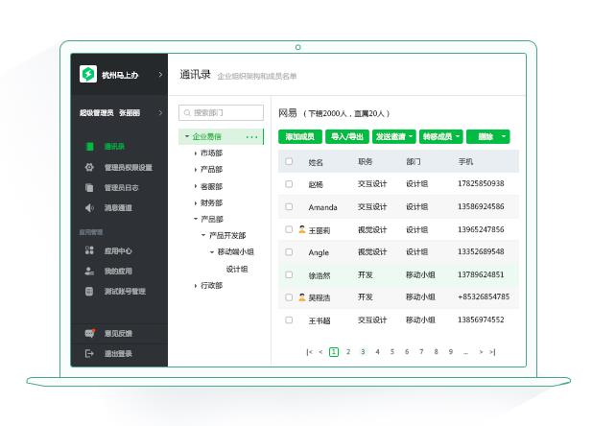This screenshot has height=426, width=616.
Task: Go to page 4
Action: tap(377, 352)
